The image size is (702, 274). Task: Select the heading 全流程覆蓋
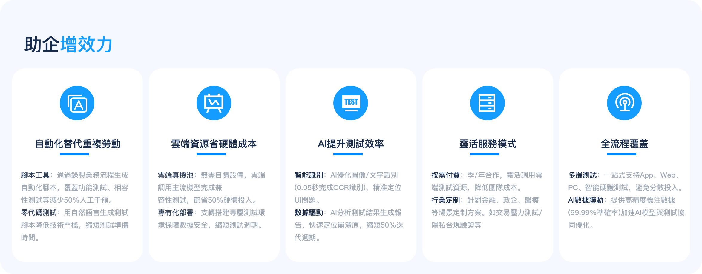tap(624, 144)
